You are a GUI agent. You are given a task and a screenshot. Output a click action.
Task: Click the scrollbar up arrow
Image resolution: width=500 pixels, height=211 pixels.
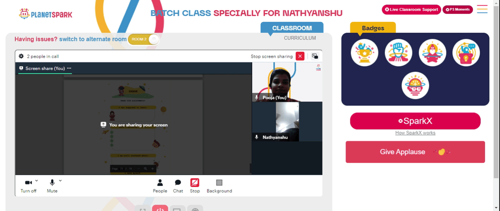coord(497,2)
